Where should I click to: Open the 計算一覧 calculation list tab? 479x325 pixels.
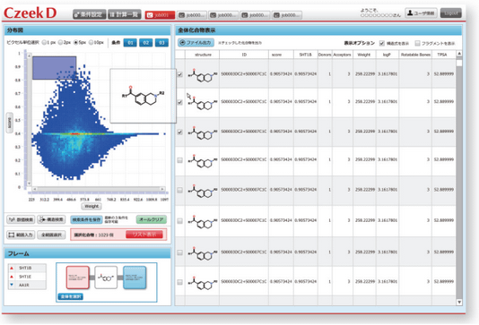tap(125, 14)
